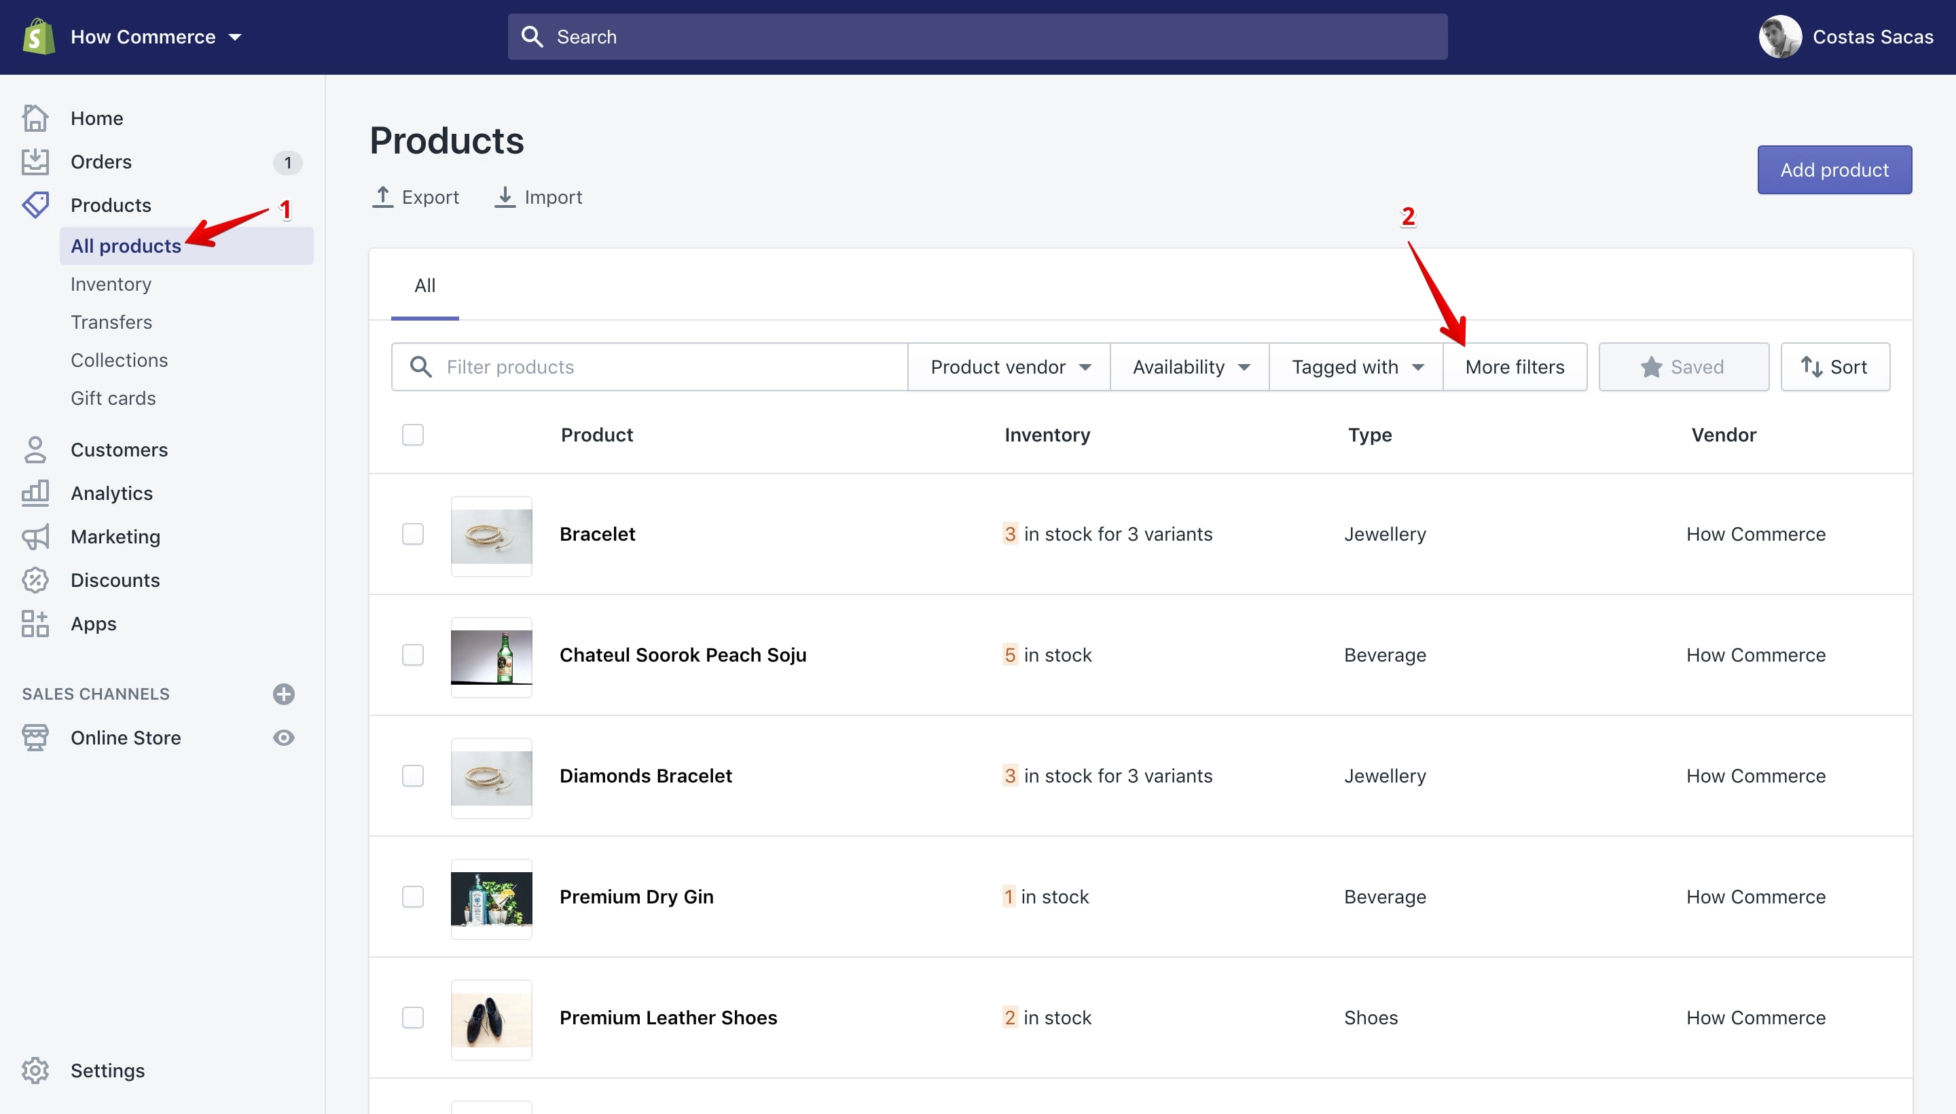Click the Add product button

tap(1834, 170)
